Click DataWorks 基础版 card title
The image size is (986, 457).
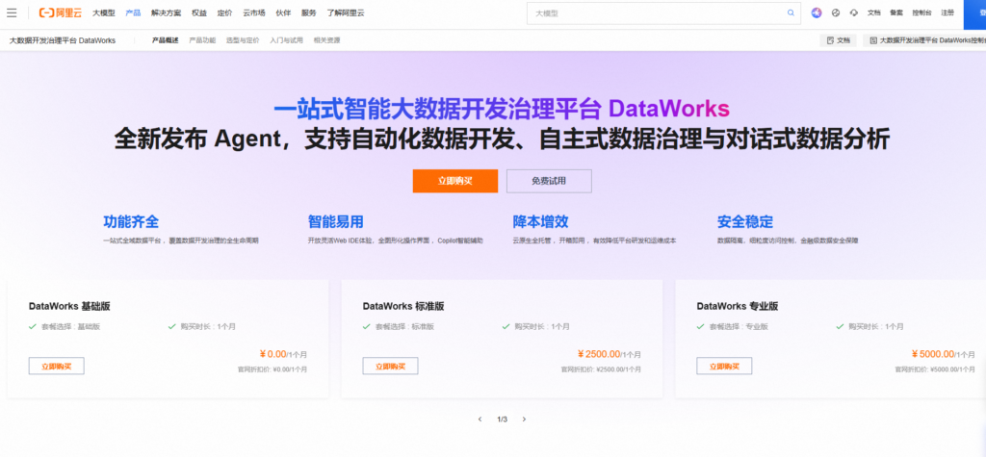[x=69, y=307]
